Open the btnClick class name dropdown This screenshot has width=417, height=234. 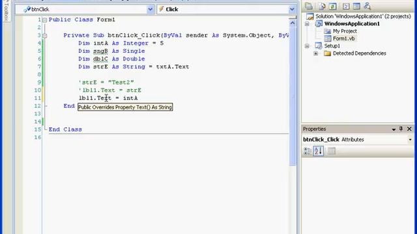[x=151, y=9]
